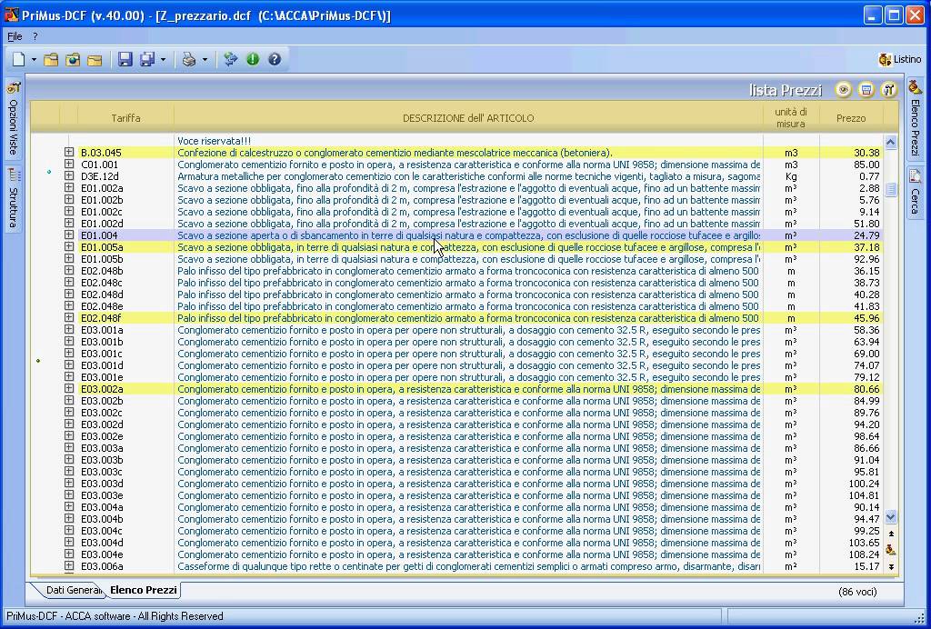This screenshot has width=931, height=629.
Task: Expand the E01.005a row
Action: pyautogui.click(x=69, y=247)
